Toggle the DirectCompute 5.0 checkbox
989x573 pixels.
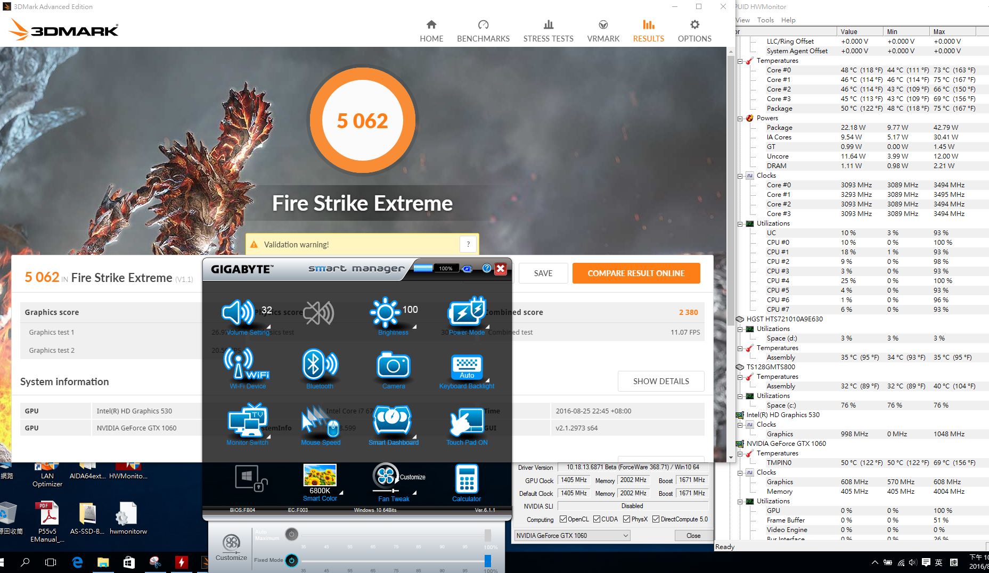pyautogui.click(x=656, y=519)
